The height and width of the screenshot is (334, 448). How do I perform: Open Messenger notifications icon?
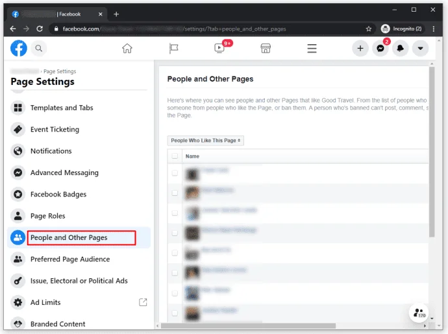380,48
